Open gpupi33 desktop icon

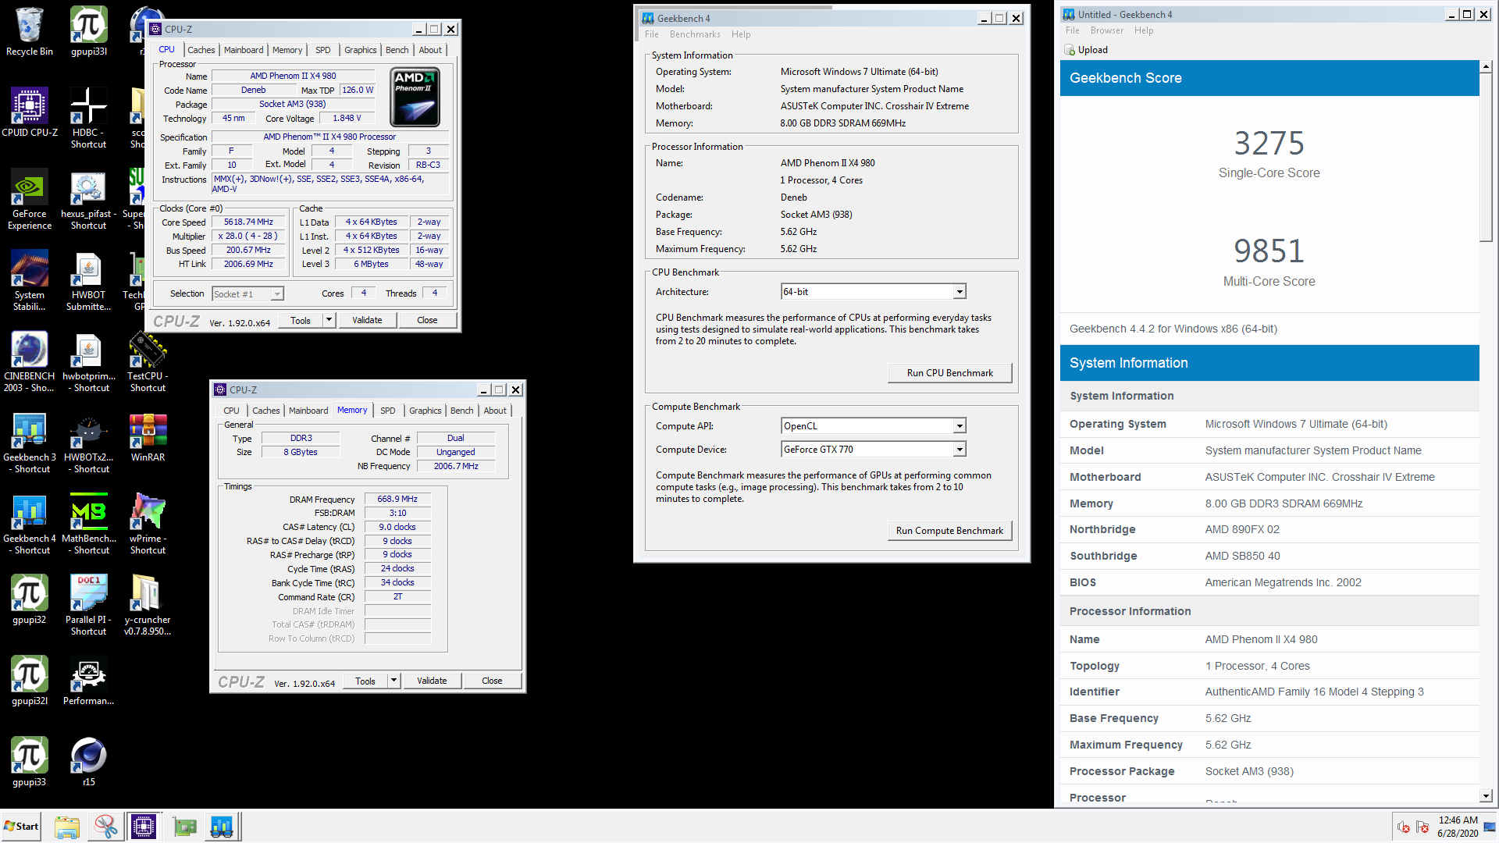pos(30,763)
